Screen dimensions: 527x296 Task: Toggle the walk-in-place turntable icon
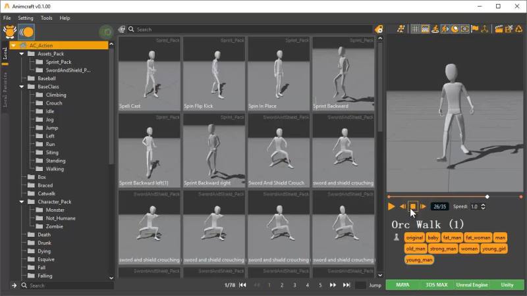point(435,29)
